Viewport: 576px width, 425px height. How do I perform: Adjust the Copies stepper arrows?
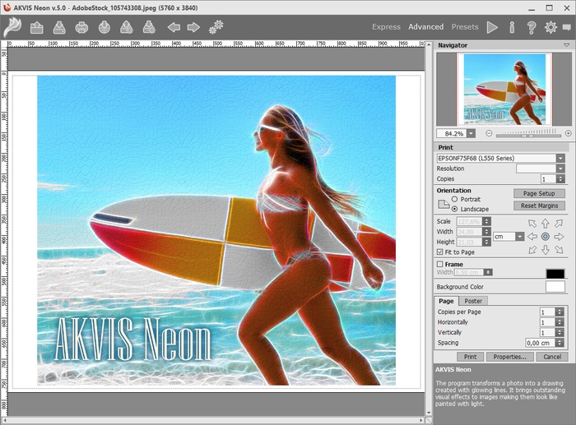560,178
